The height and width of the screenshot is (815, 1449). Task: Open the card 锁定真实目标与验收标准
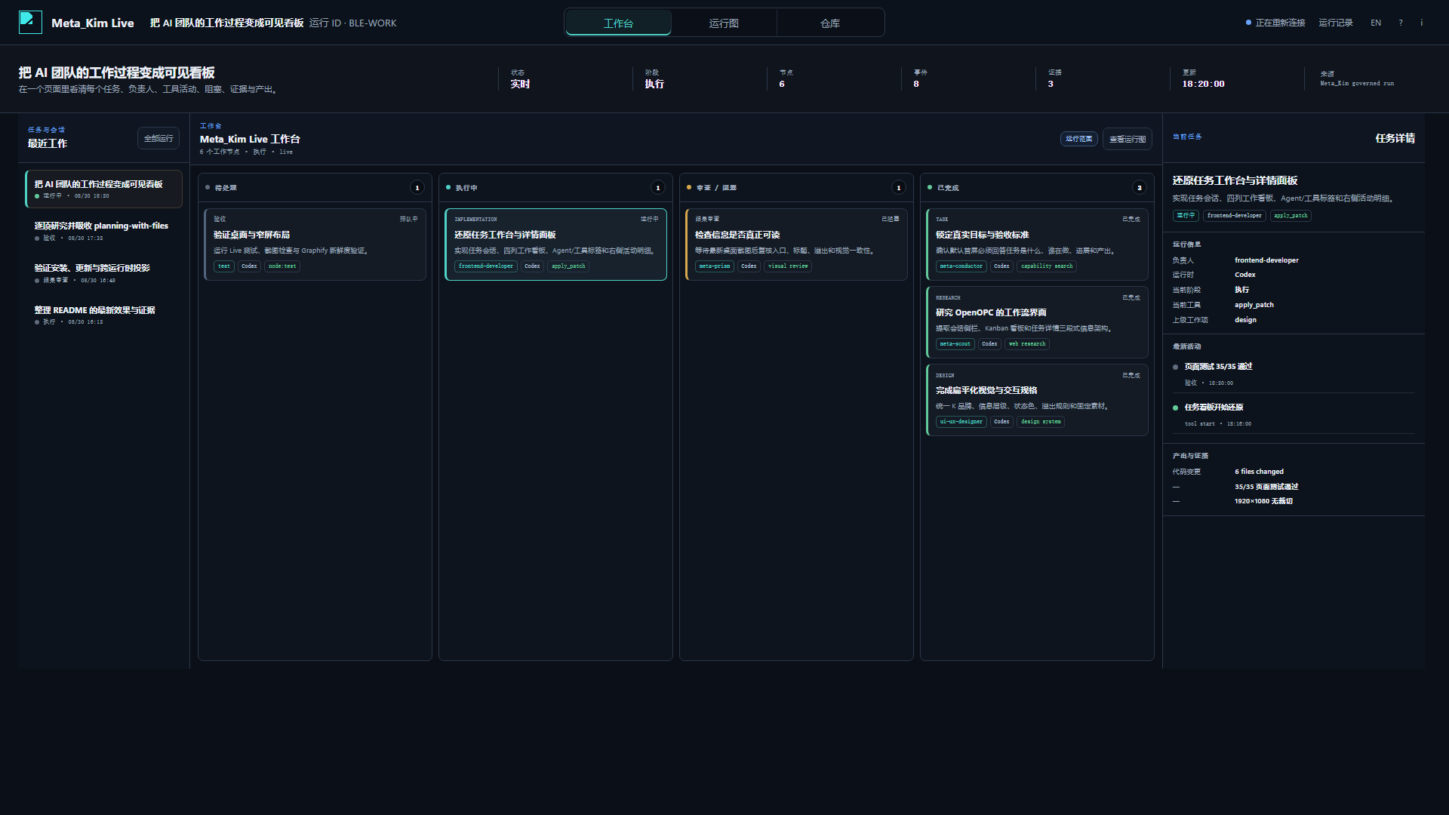click(1037, 244)
